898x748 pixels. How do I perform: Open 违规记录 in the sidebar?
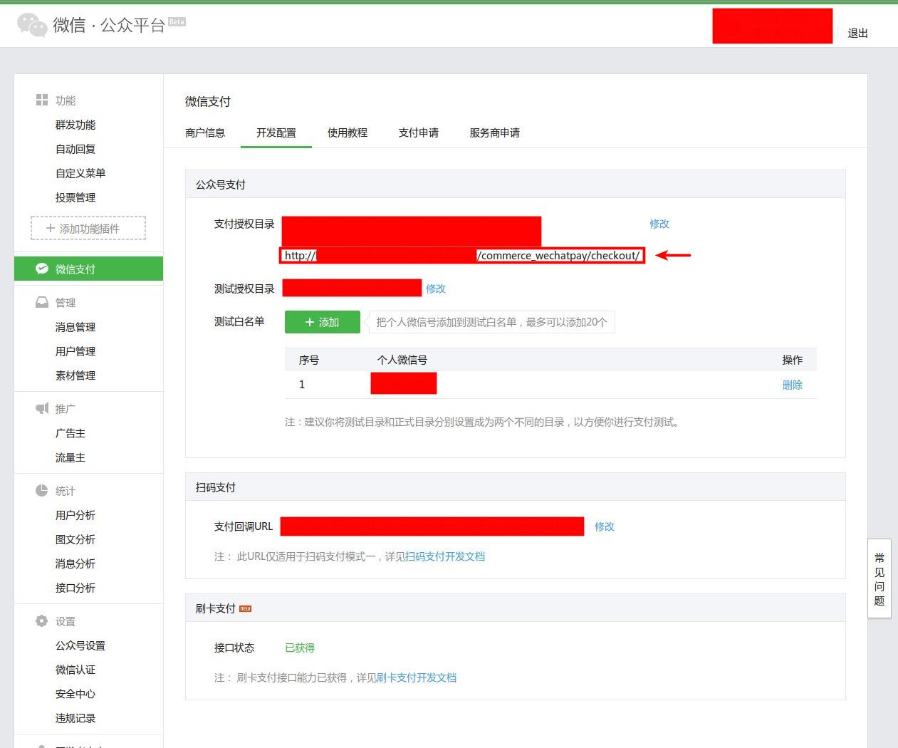click(75, 718)
